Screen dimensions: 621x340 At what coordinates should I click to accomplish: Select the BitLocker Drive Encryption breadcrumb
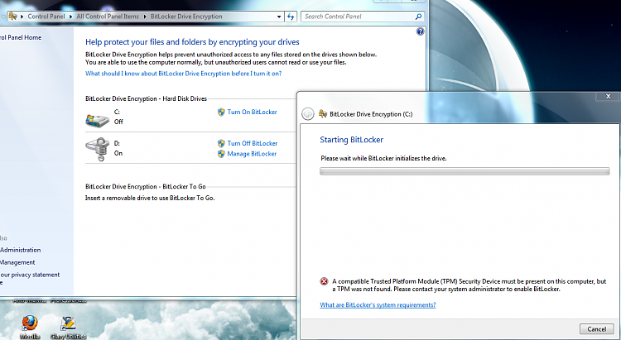(186, 17)
